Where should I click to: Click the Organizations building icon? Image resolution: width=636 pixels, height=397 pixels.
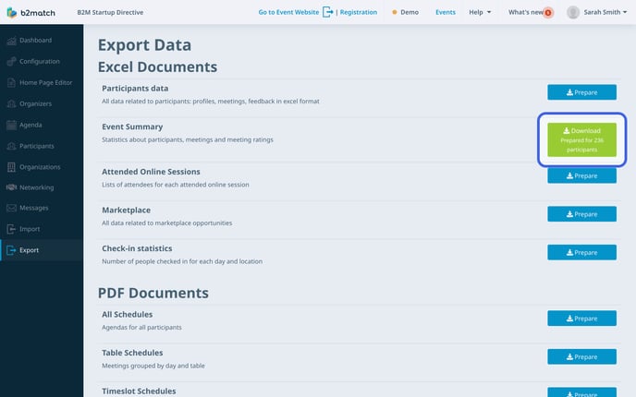click(x=11, y=167)
